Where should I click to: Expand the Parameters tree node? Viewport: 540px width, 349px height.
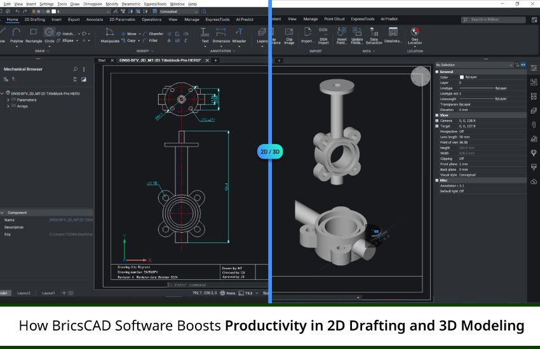click(x=8, y=100)
